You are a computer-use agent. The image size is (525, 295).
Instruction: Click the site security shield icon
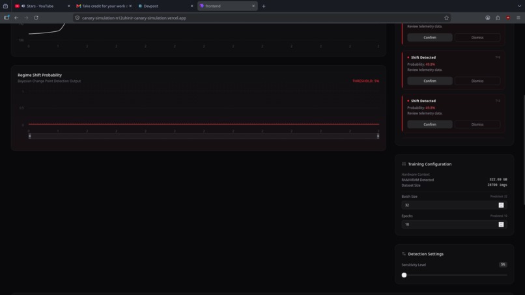[78, 18]
